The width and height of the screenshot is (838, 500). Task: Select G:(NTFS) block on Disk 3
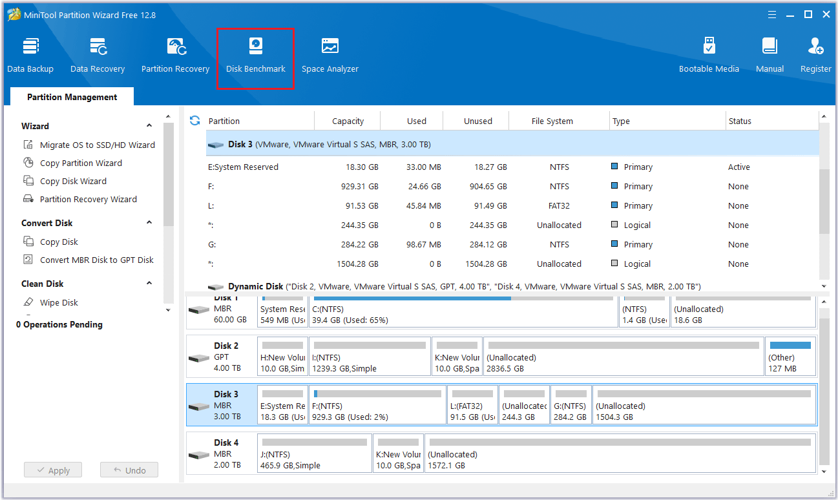point(571,405)
